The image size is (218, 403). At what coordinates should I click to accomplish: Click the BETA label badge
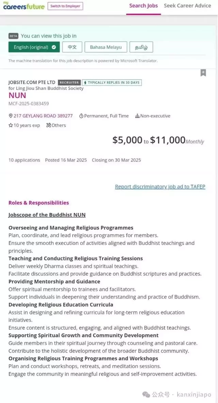pyautogui.click(x=13, y=36)
